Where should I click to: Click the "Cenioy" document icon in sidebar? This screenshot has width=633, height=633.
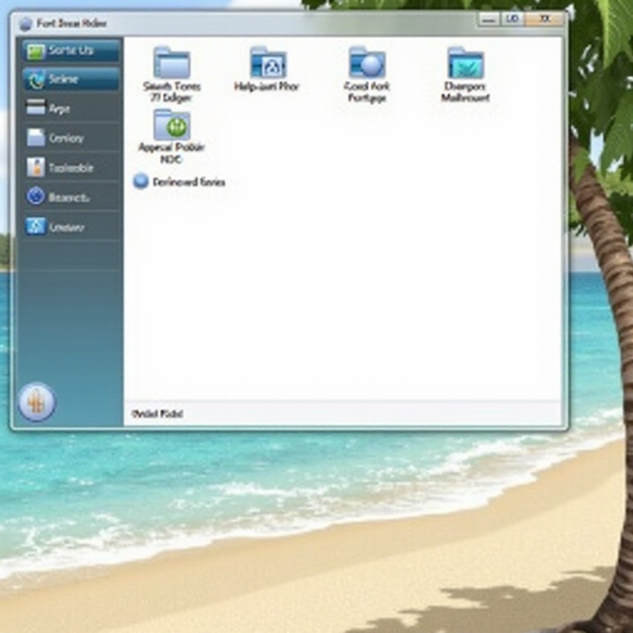point(36,138)
